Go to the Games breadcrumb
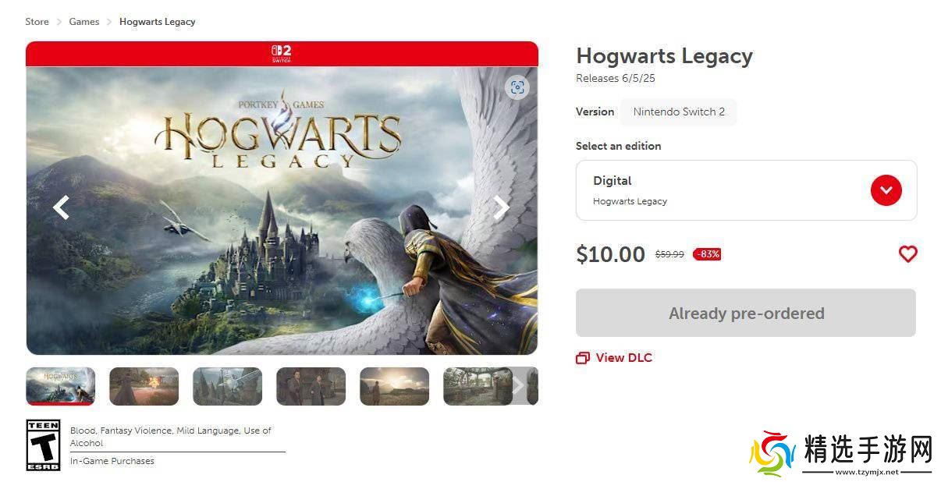Image resolution: width=941 pixels, height=482 pixels. coord(84,22)
